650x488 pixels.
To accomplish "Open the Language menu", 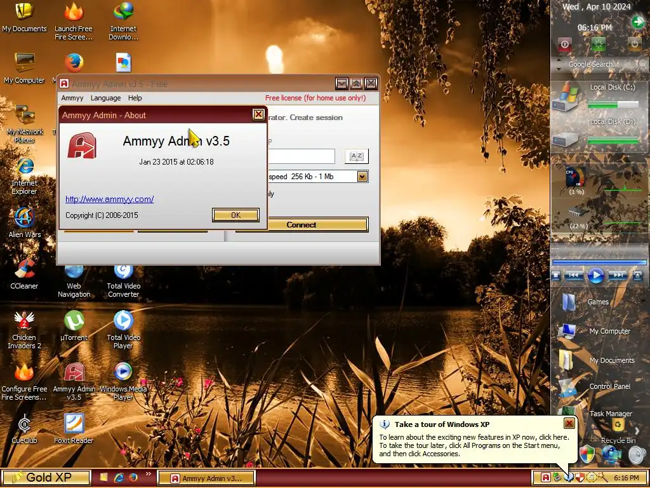I will (x=106, y=98).
